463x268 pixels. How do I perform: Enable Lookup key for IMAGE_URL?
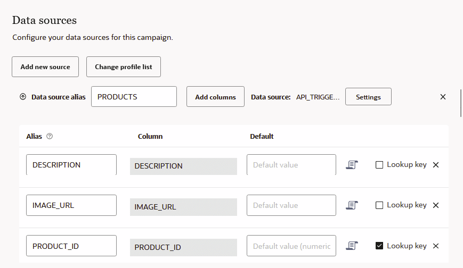[379, 205]
